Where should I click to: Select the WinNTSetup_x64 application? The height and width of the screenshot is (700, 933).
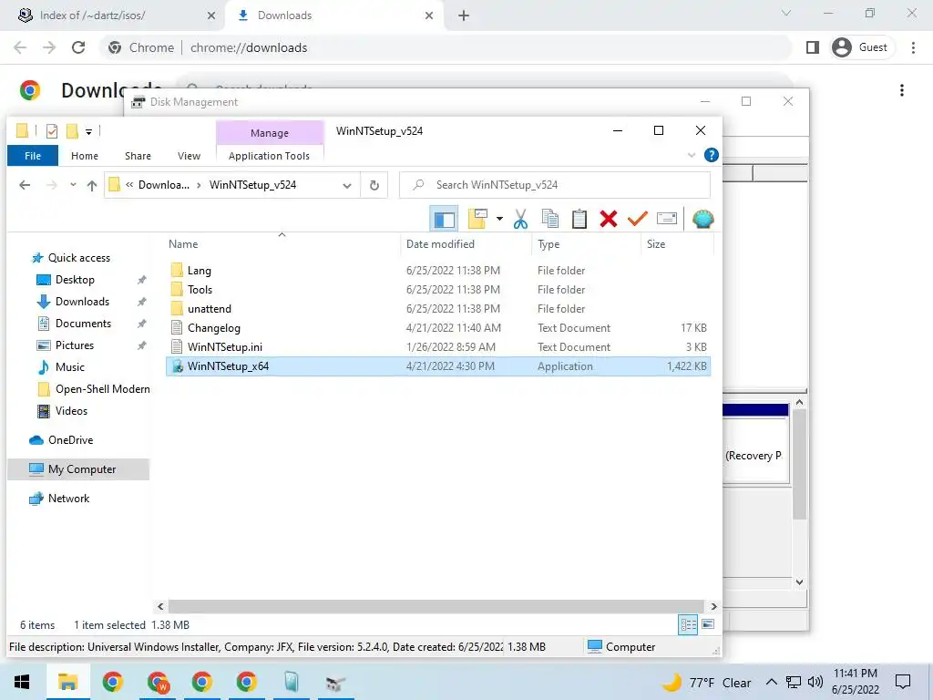click(x=438, y=366)
